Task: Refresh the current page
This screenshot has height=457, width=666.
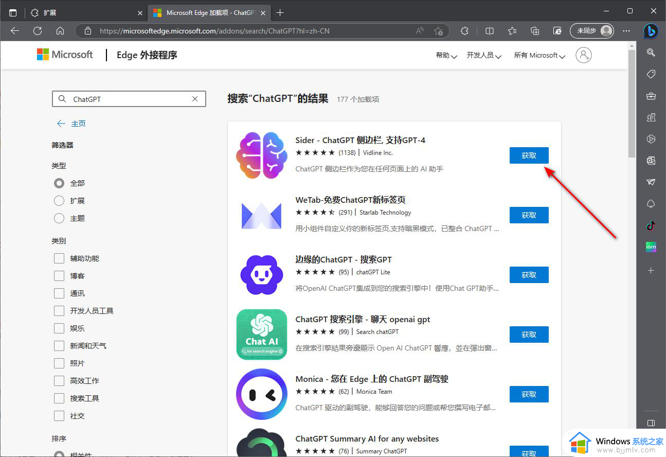Action: (x=38, y=31)
